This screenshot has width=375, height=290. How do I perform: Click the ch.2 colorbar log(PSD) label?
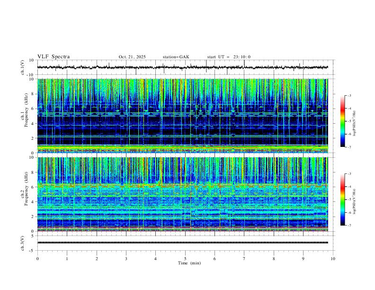(x=354, y=201)
